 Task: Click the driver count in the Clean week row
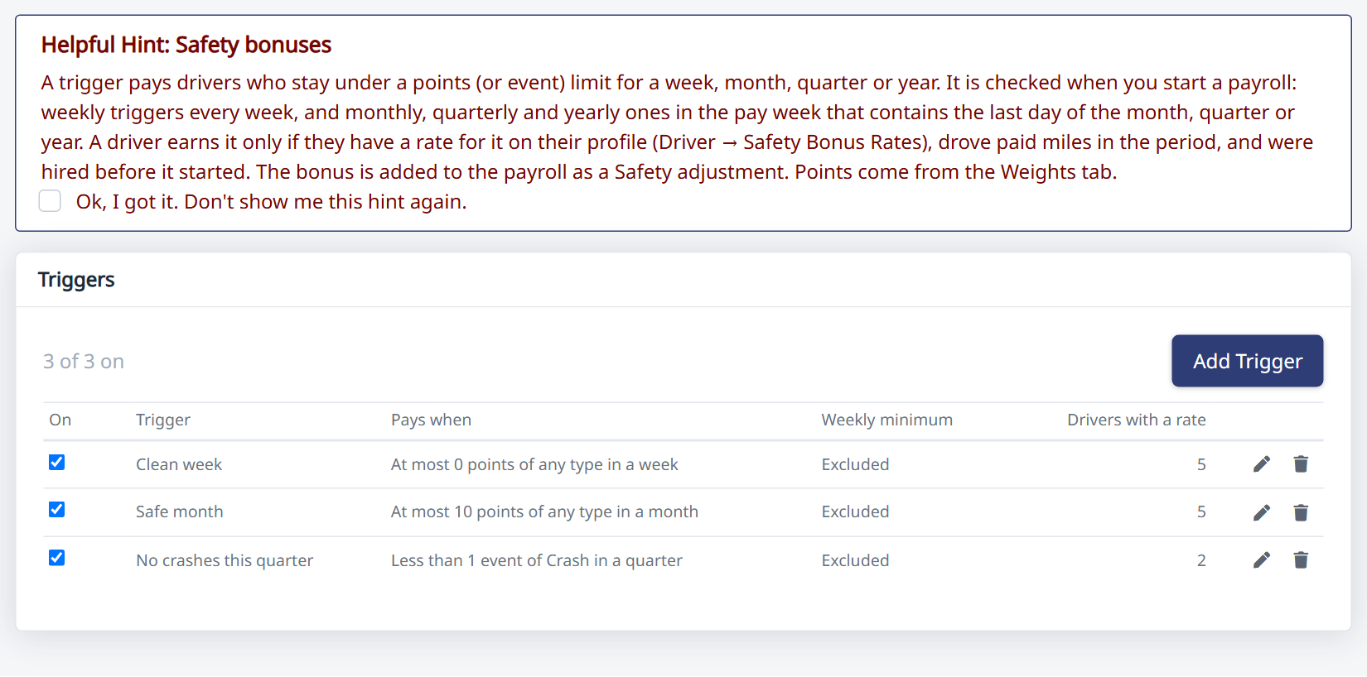pyautogui.click(x=1201, y=464)
